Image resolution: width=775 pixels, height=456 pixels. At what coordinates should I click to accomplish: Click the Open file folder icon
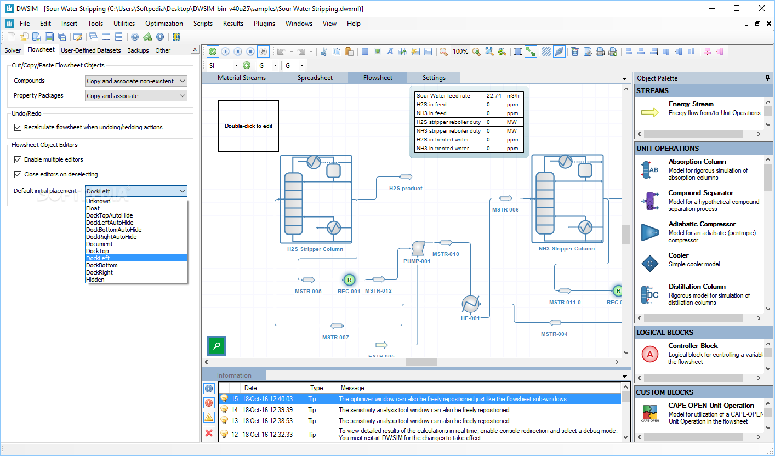pos(24,37)
